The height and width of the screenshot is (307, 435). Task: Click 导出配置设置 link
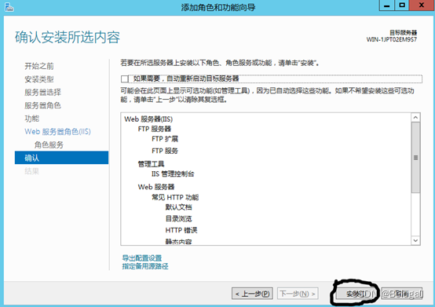pyautogui.click(x=142, y=258)
